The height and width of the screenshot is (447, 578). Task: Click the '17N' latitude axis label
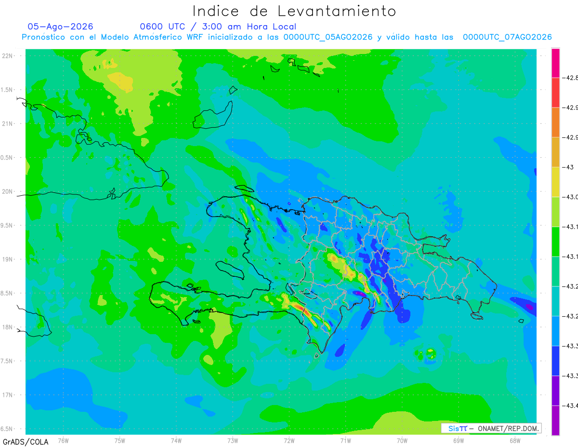[7, 395]
